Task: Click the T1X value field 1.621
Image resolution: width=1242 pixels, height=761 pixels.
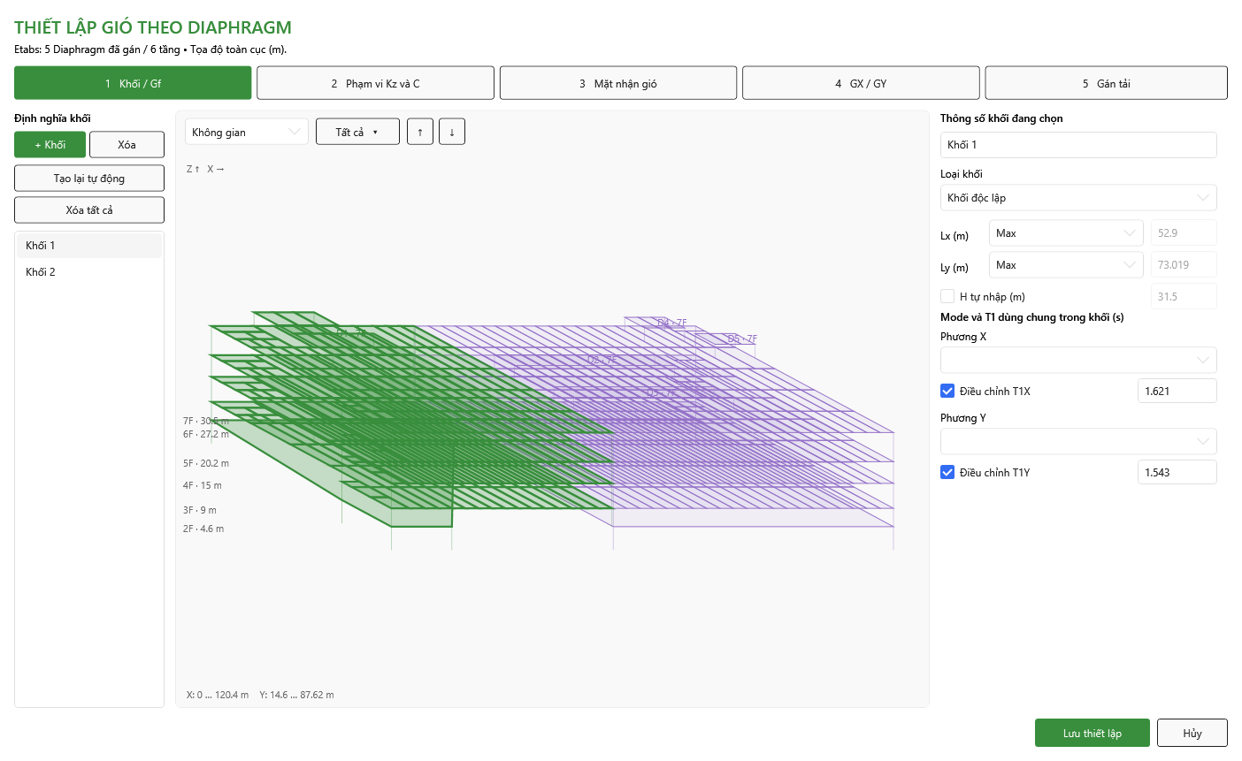Action: 1177,391
